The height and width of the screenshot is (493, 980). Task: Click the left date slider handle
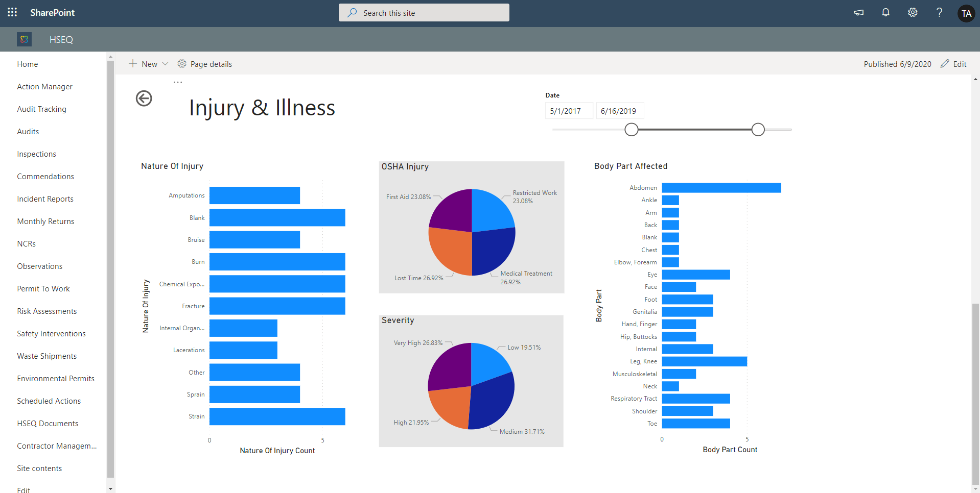pyautogui.click(x=632, y=130)
